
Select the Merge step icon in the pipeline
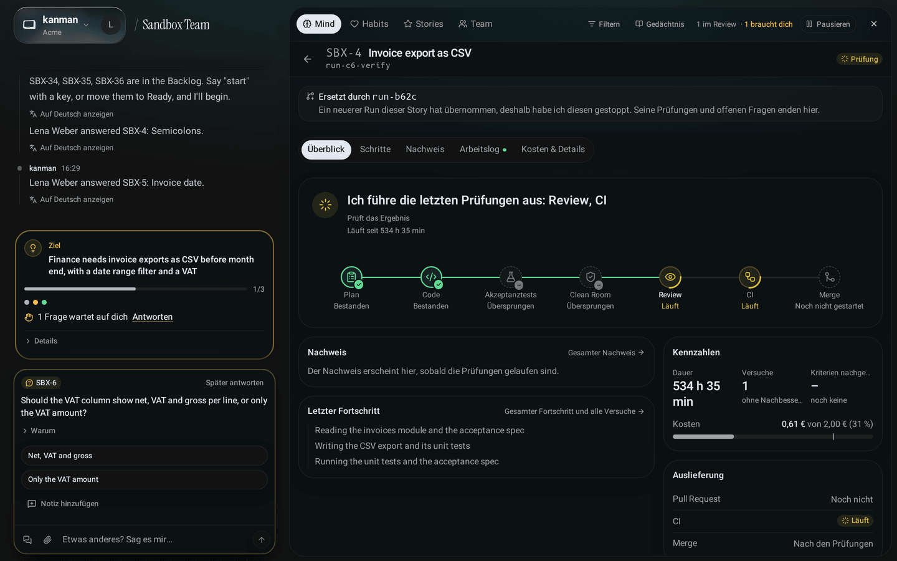(829, 277)
